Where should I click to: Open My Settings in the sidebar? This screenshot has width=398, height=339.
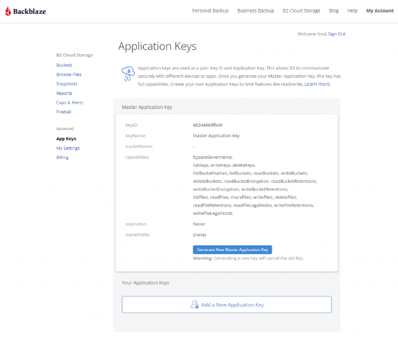tap(68, 148)
